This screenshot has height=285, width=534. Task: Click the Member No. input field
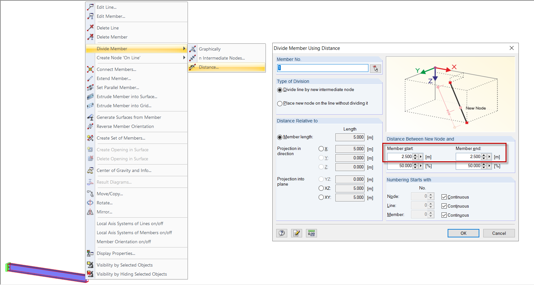323,68
